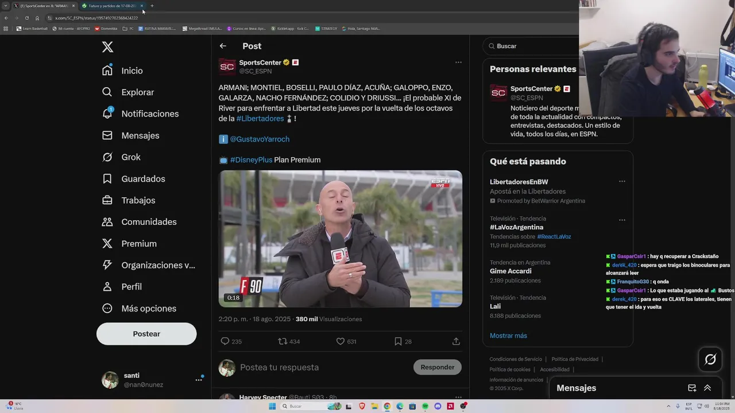Open LibertadoresEnBW promoted trend
The height and width of the screenshot is (413, 735).
tap(519, 182)
